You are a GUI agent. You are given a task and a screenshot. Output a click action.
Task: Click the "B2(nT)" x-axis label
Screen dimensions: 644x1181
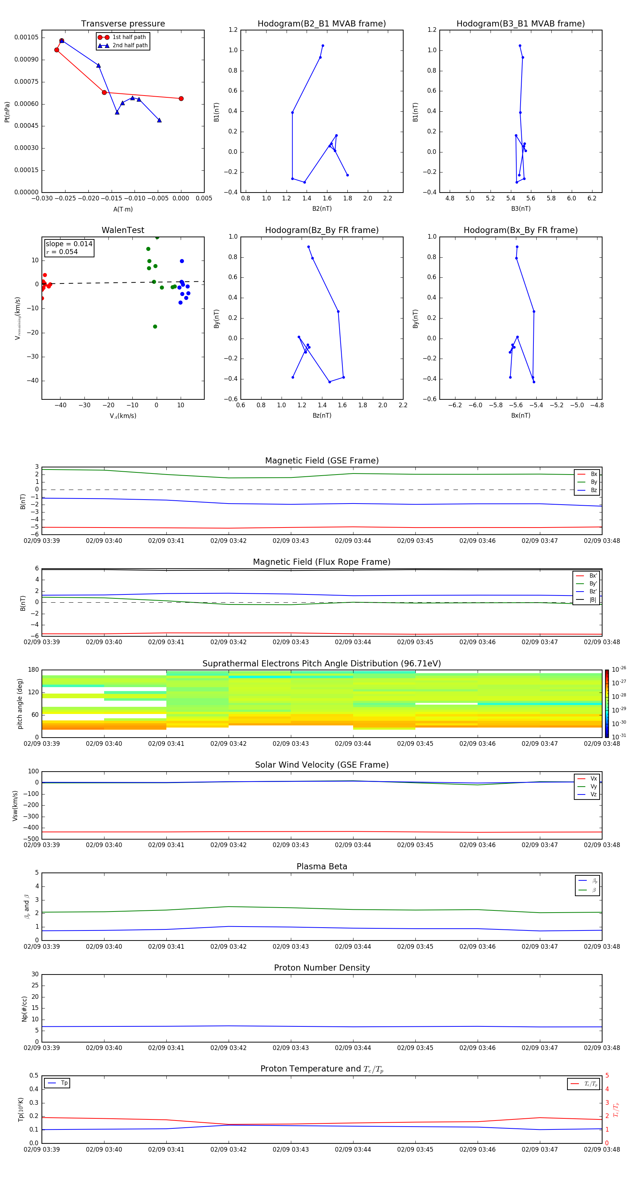point(322,209)
